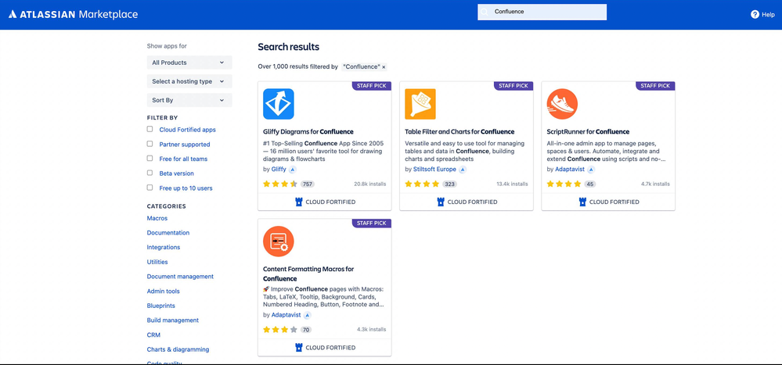Click the star rating on Content Formatting Macros

coord(279,329)
